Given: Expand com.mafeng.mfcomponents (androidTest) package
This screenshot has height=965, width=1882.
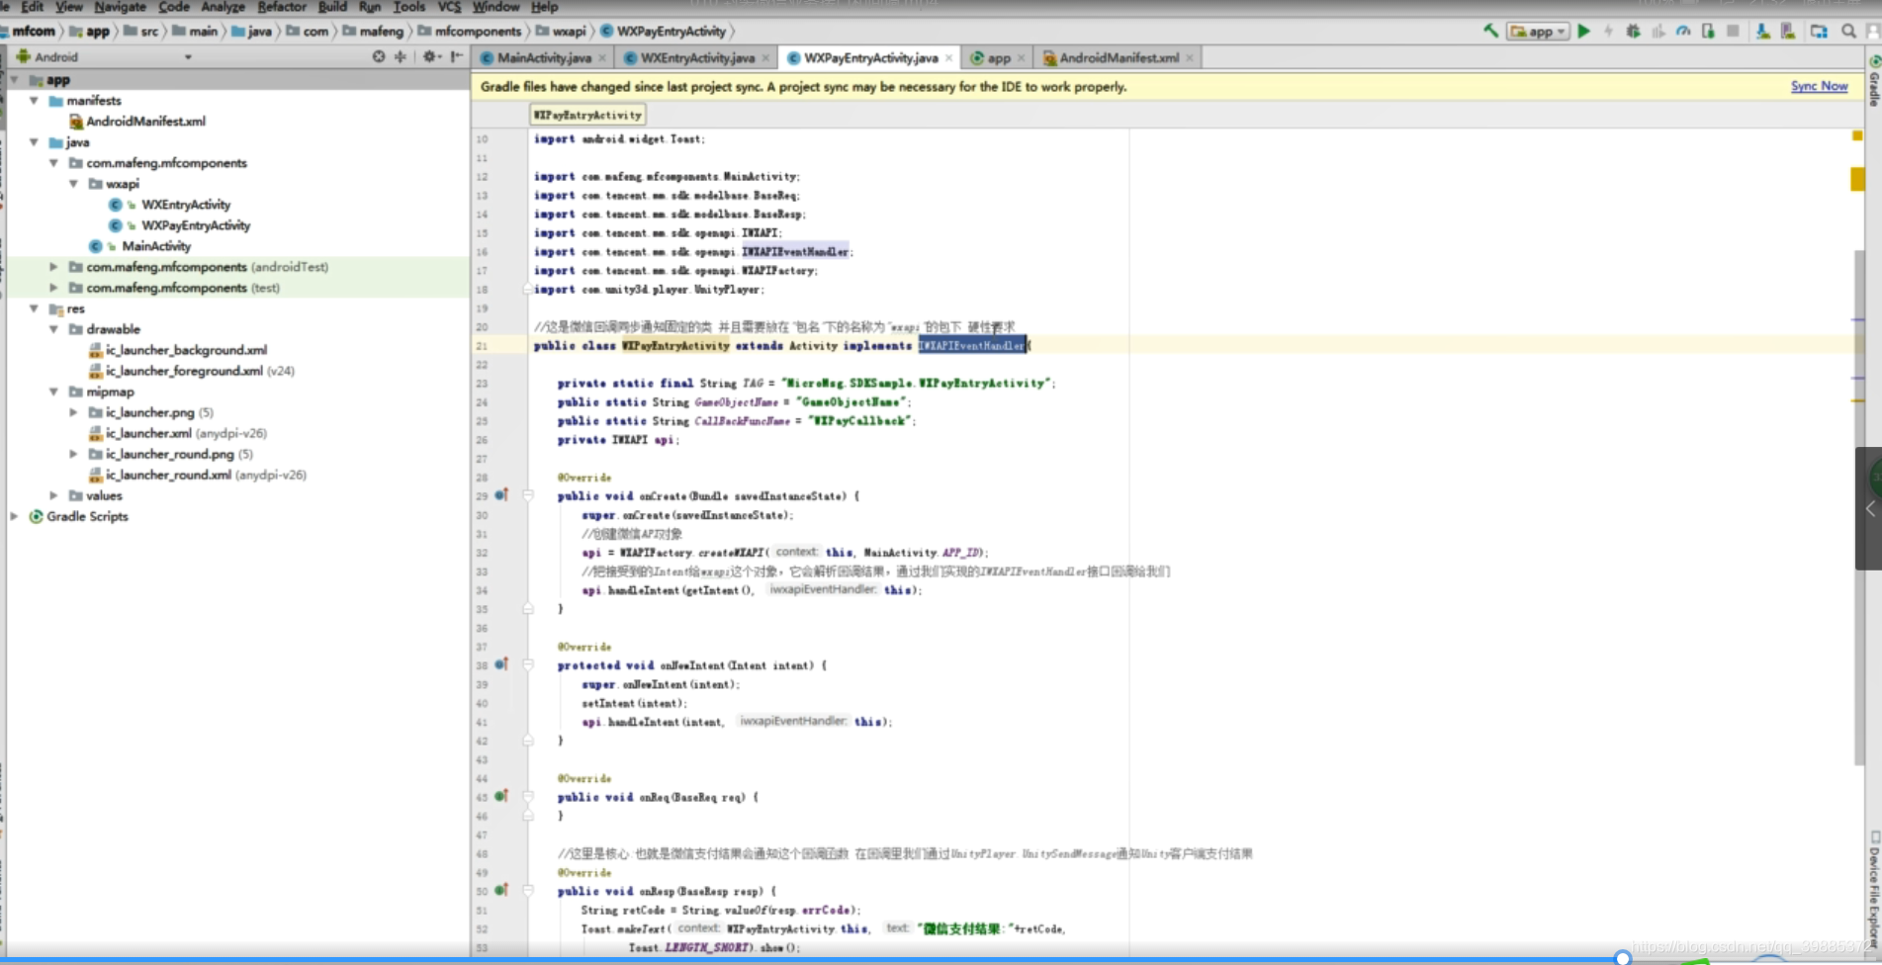Looking at the screenshot, I should coord(54,267).
